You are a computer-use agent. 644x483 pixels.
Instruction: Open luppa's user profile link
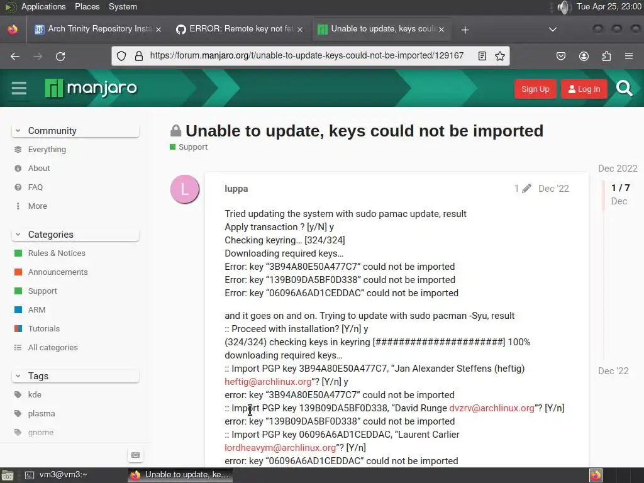click(236, 189)
